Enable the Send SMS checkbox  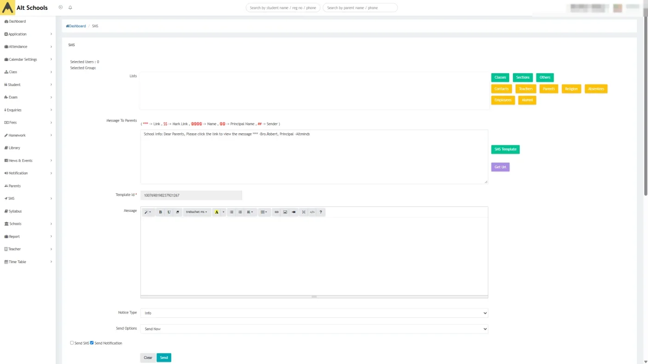[x=72, y=343]
